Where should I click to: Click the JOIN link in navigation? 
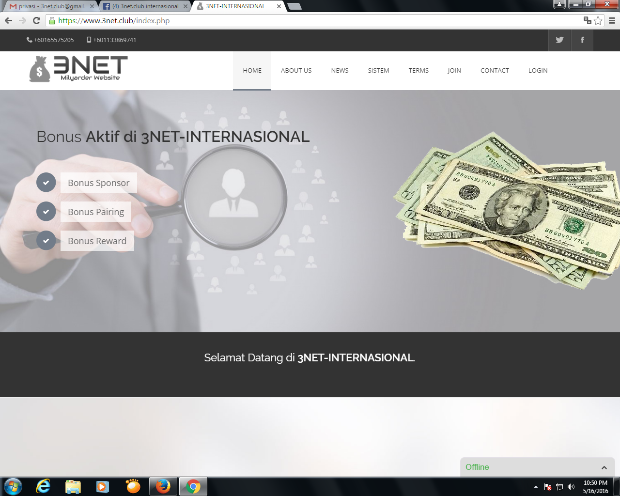(454, 70)
